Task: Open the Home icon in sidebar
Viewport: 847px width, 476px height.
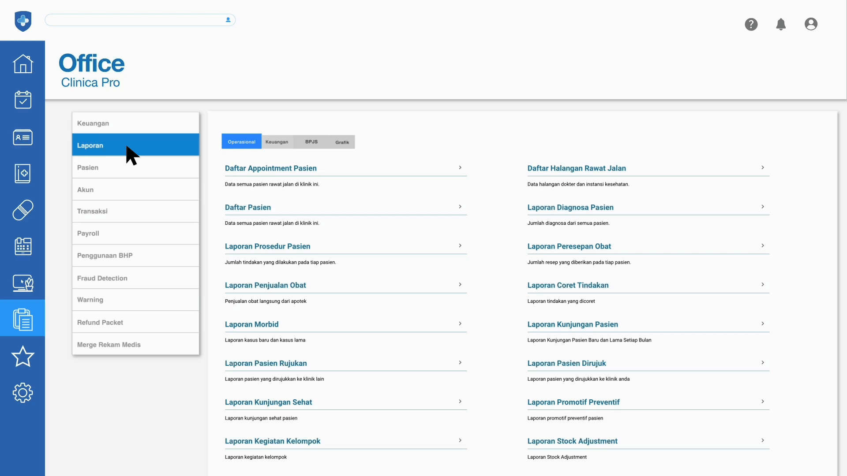Action: pyautogui.click(x=22, y=64)
